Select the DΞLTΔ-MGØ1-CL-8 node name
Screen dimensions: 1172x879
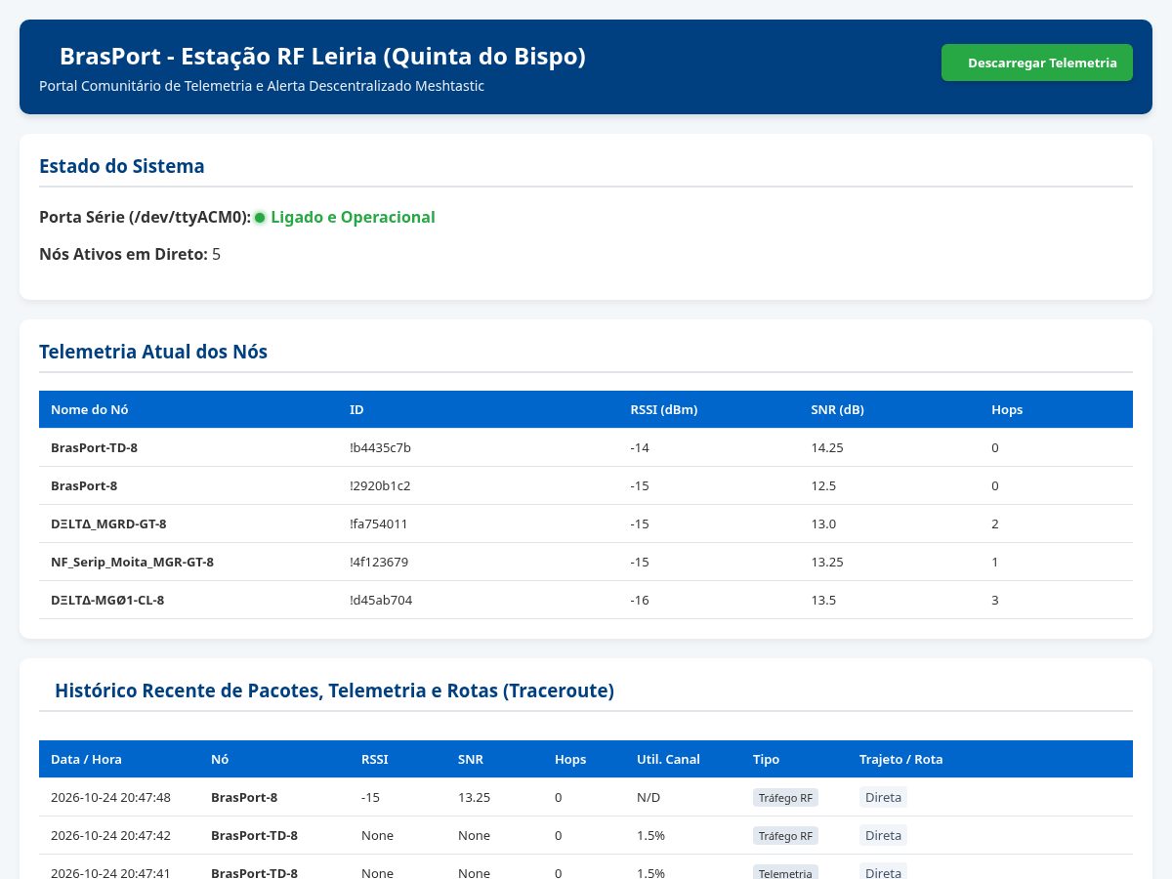click(107, 600)
